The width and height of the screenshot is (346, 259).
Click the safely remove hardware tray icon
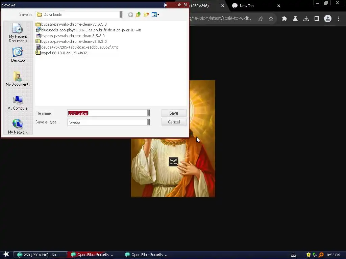pos(315,255)
